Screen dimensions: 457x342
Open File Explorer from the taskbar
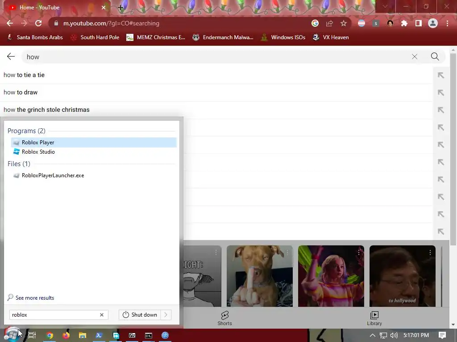click(x=83, y=335)
